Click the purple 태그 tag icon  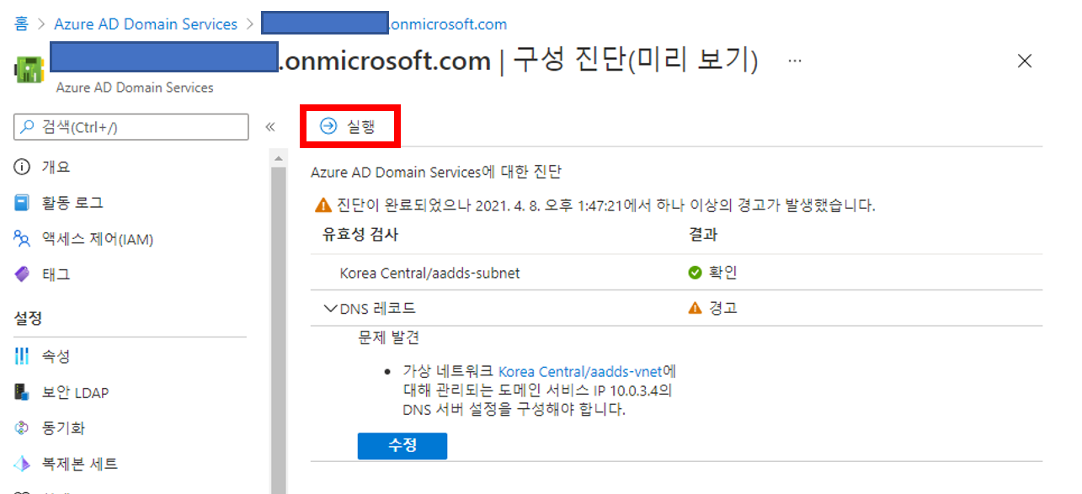pos(23,274)
